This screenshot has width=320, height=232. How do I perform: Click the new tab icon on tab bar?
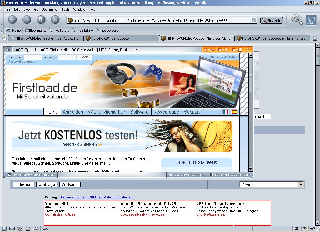tap(4, 38)
